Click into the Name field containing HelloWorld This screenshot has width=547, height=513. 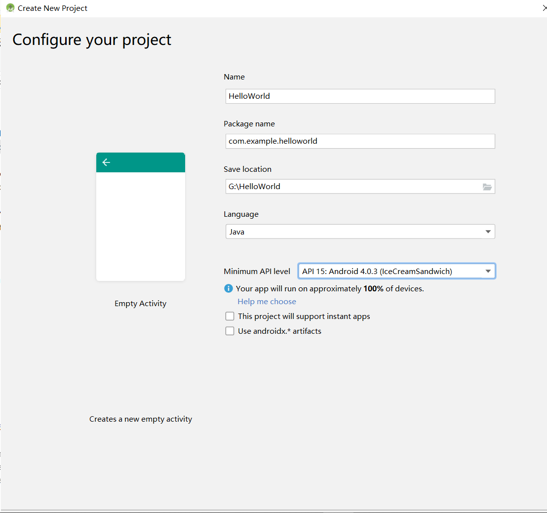click(360, 96)
